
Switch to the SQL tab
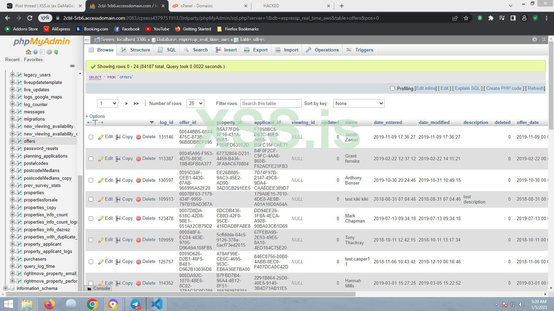167,50
